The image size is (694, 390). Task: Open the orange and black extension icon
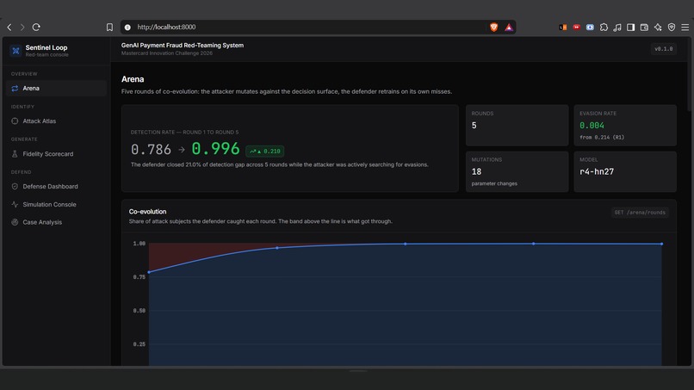[x=563, y=27]
